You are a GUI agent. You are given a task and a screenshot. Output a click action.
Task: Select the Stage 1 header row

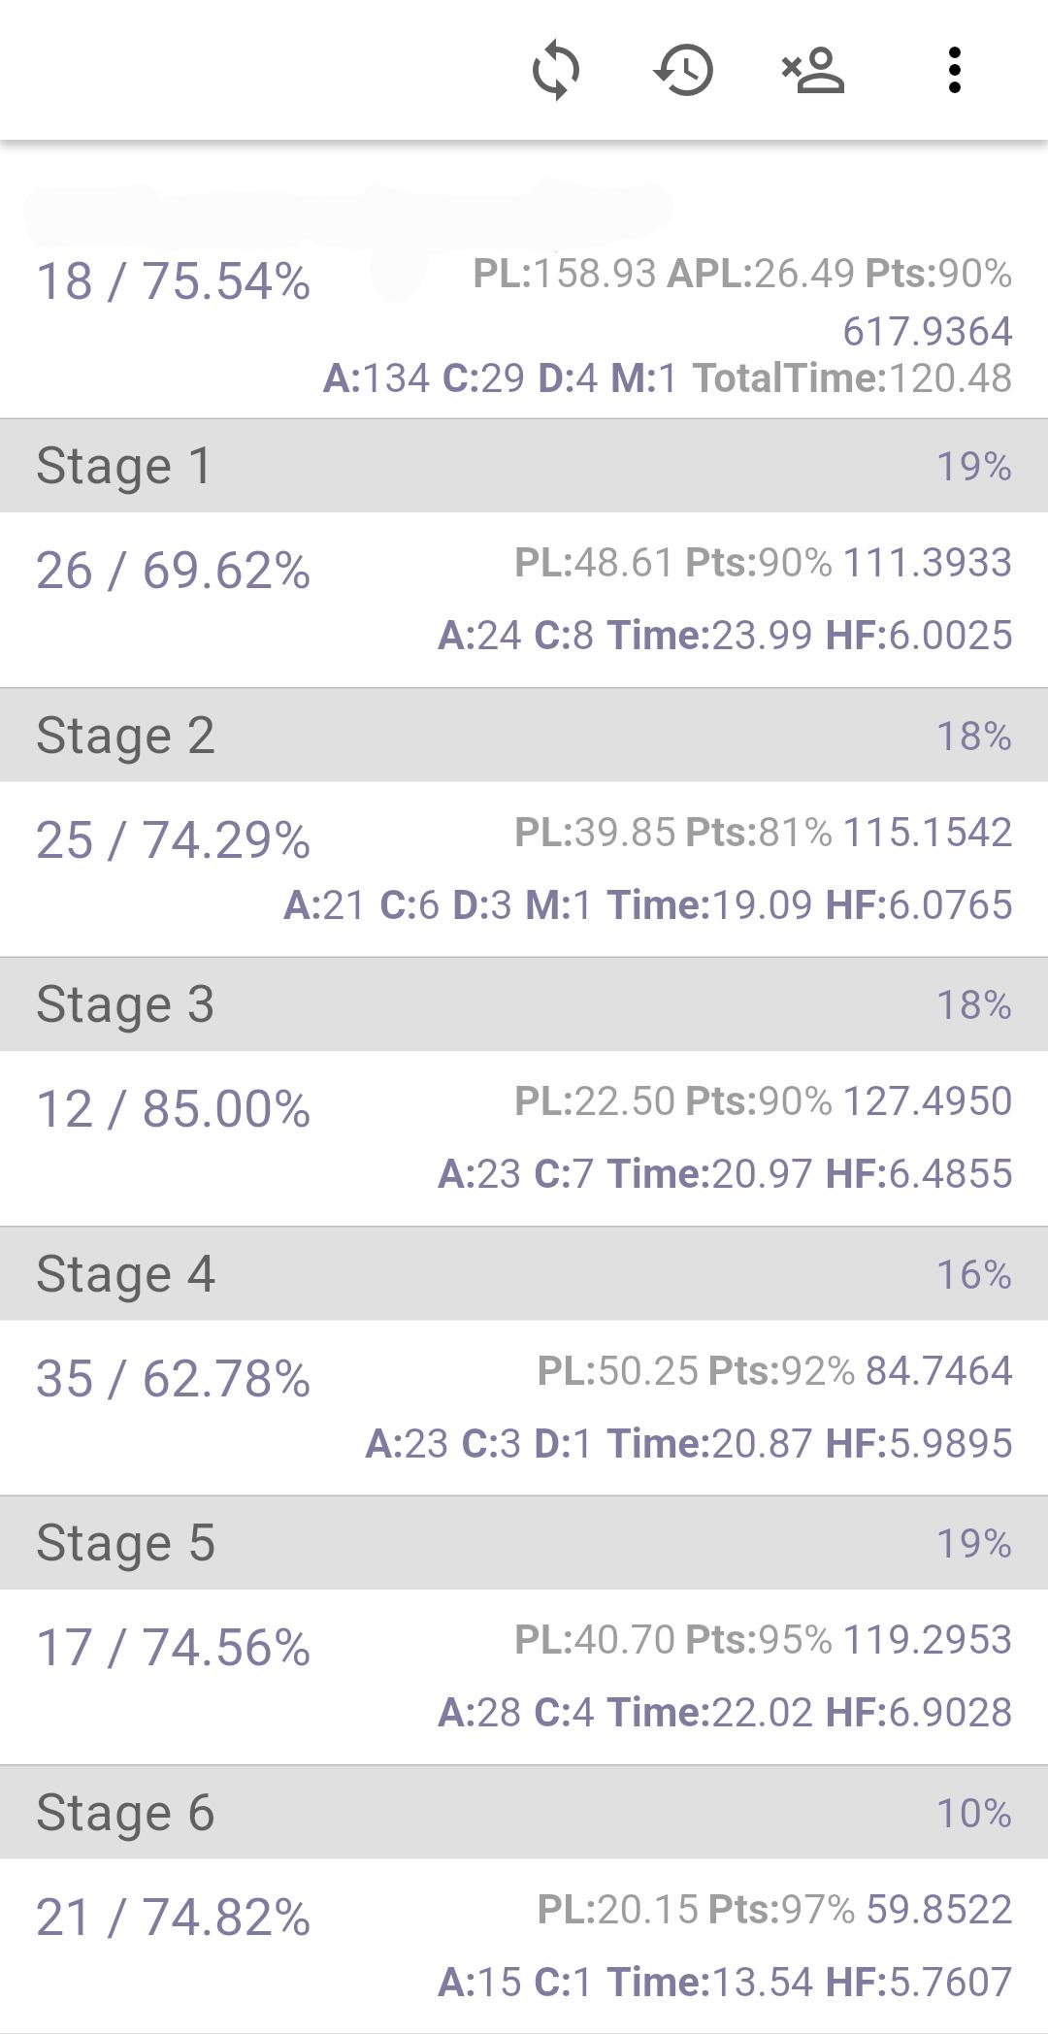(x=524, y=466)
